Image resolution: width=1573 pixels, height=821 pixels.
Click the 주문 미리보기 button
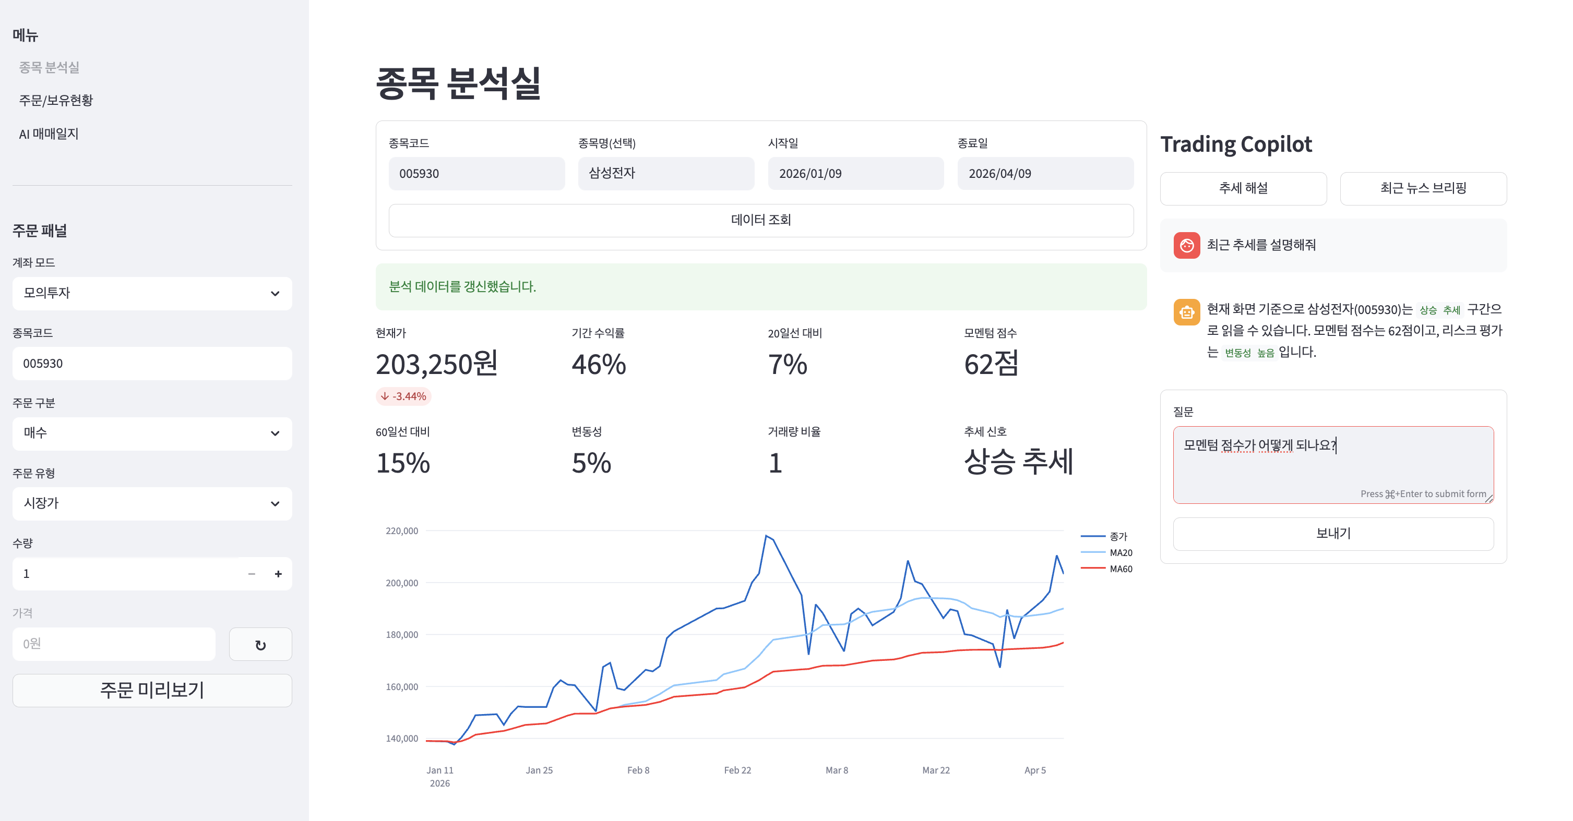pos(151,691)
